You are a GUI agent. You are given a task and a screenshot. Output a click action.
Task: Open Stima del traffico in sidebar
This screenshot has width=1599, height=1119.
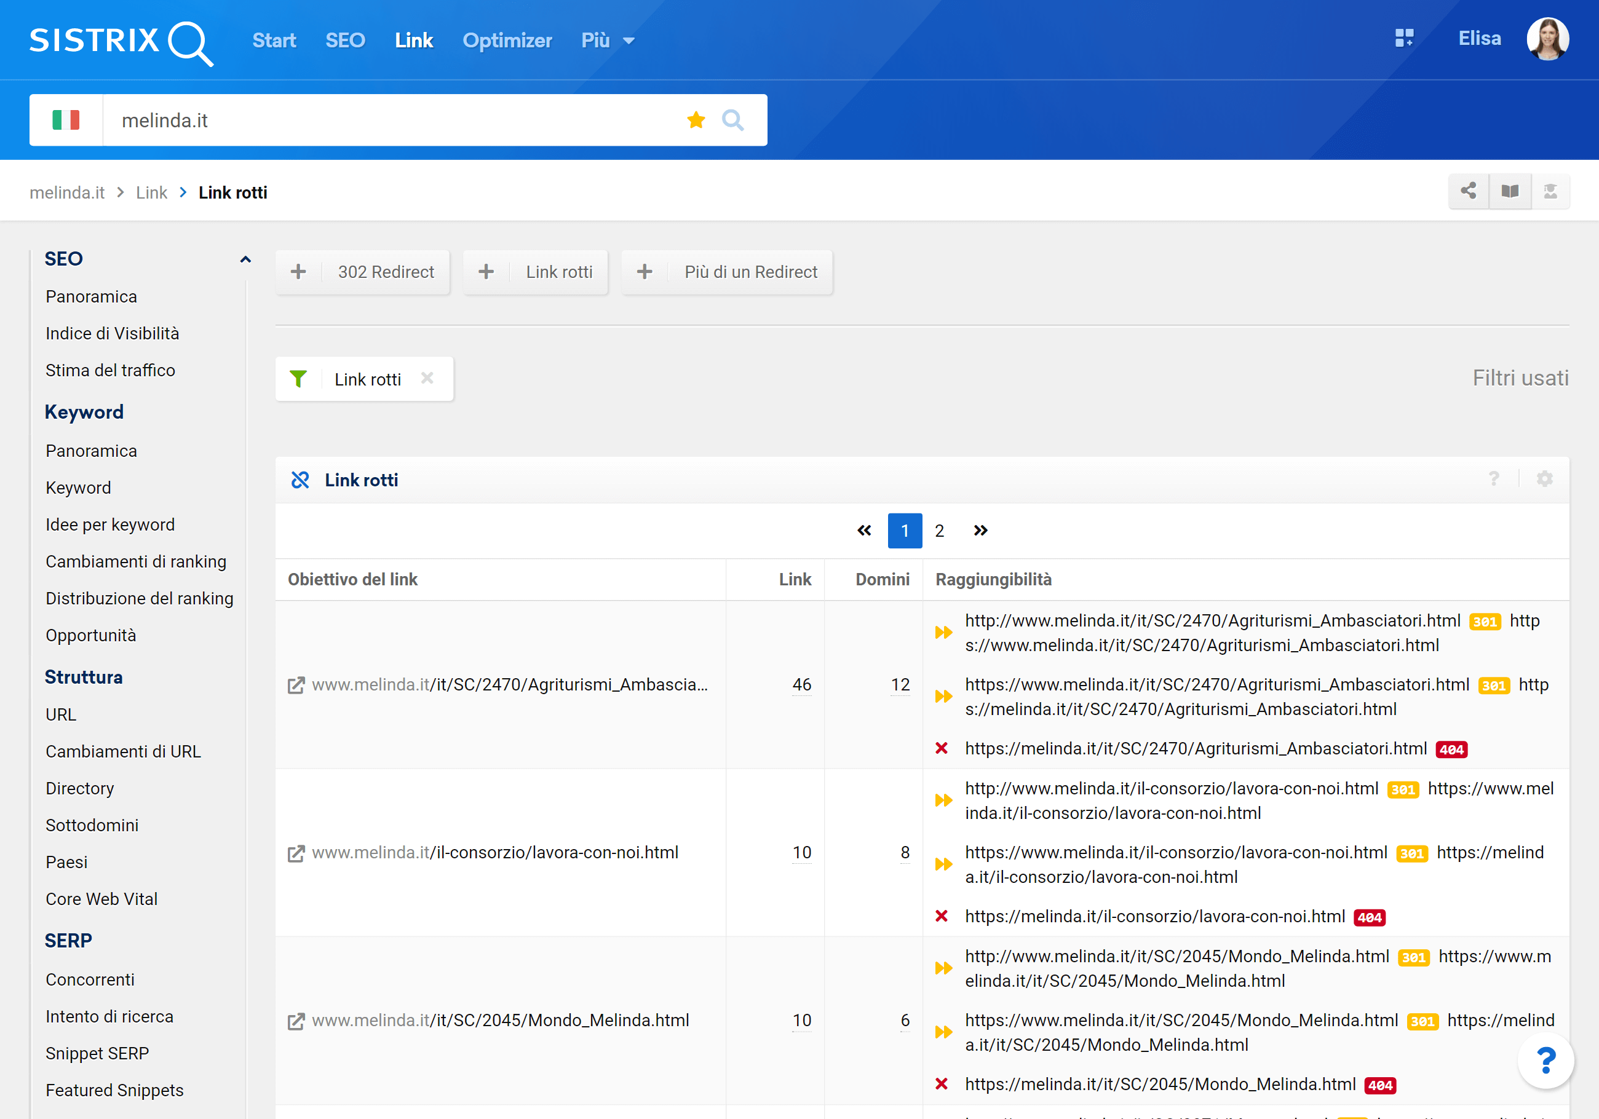tap(110, 371)
